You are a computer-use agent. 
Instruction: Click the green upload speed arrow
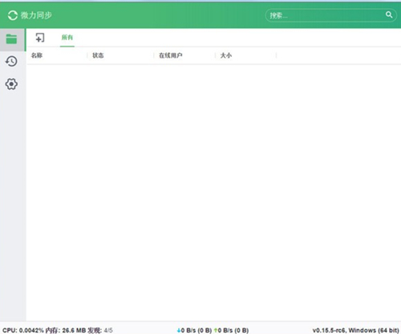(x=216, y=331)
